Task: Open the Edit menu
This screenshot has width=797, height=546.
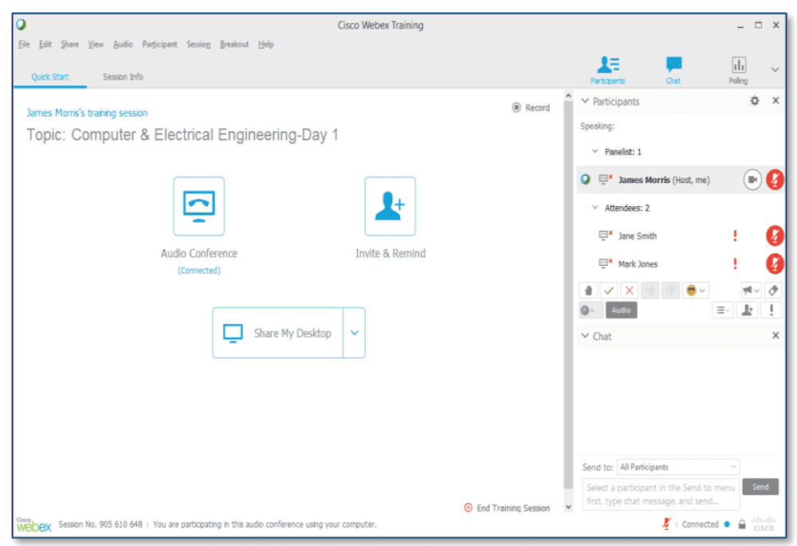Action: tap(45, 44)
